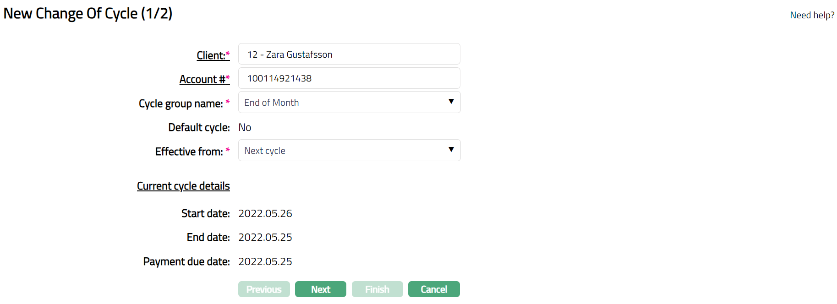This screenshot has height=304, width=837.
Task: Focus the Account # input field
Action: click(x=349, y=78)
